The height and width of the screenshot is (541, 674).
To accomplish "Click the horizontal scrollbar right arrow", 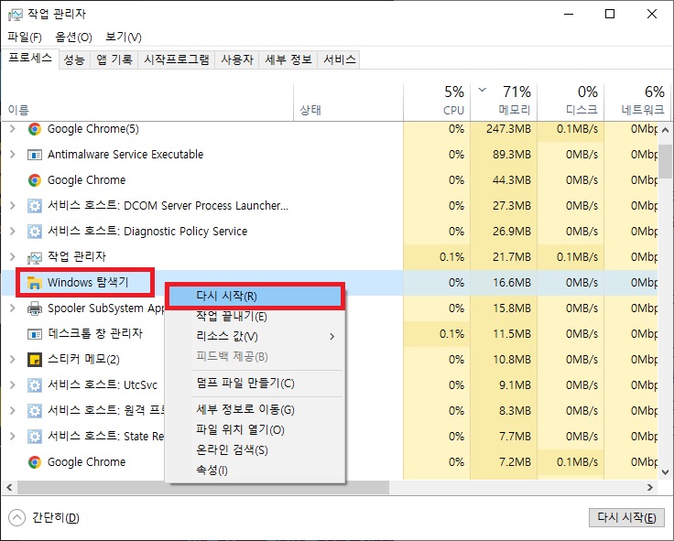I will tap(650, 487).
